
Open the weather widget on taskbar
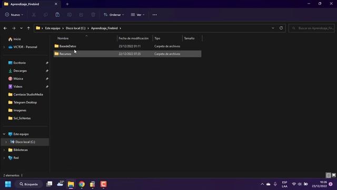[x=60, y=184]
